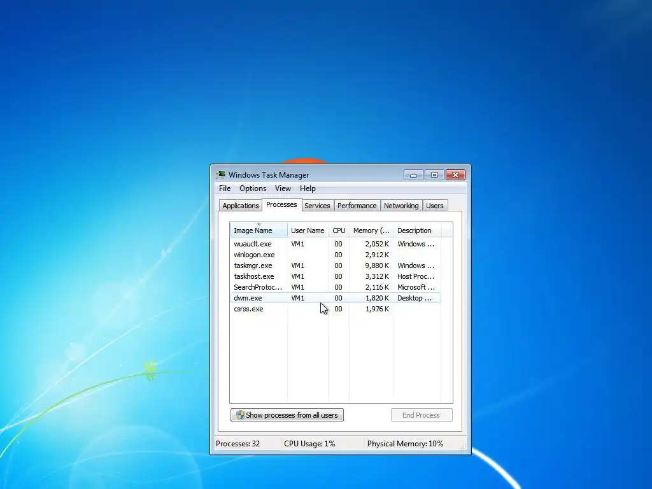652x489 pixels.
Task: Maximize the Task Manager window
Action: [434, 175]
